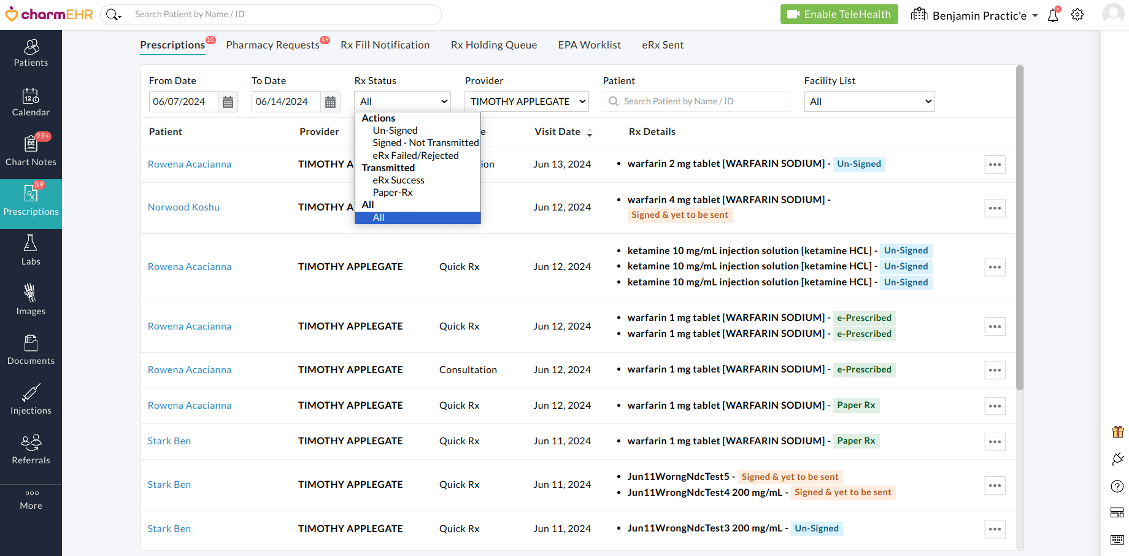Image resolution: width=1129 pixels, height=556 pixels.
Task: Switch to the EPA Worklist tab
Action: click(x=589, y=45)
